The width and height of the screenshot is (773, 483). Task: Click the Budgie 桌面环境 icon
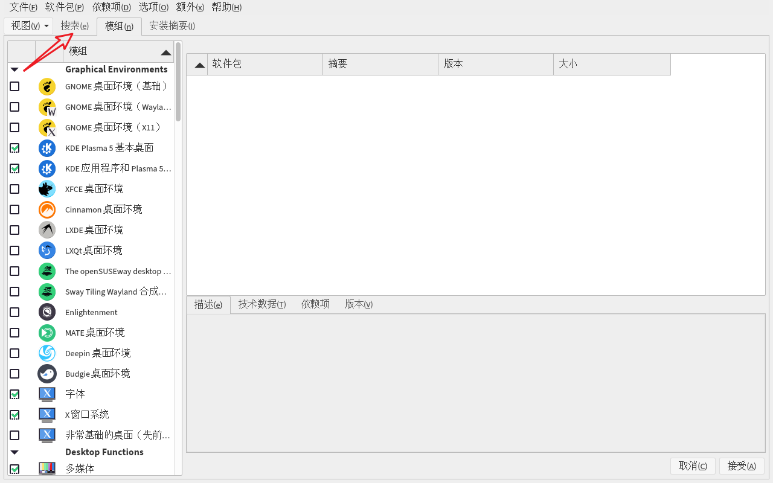click(x=47, y=374)
